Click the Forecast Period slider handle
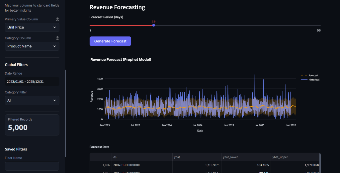Screen dimensions: 340x173 [x=153, y=25]
